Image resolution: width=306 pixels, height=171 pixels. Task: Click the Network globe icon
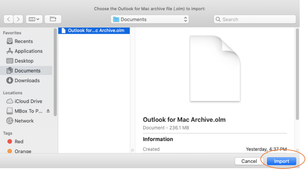pos(9,121)
